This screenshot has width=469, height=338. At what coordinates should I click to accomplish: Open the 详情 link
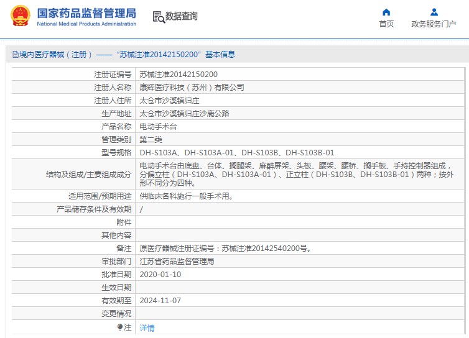point(147,327)
